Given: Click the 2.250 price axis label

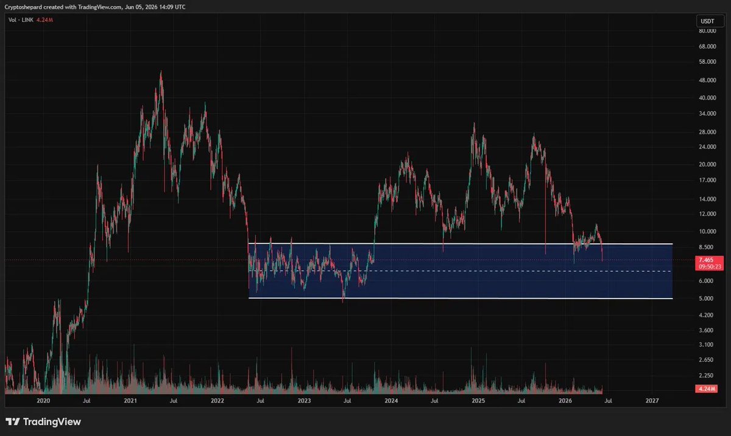Looking at the screenshot, I should click(707, 375).
